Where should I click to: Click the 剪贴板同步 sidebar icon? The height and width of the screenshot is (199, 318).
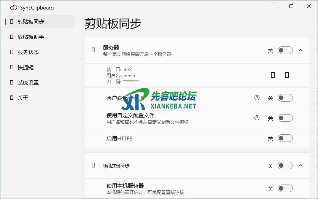click(12, 22)
